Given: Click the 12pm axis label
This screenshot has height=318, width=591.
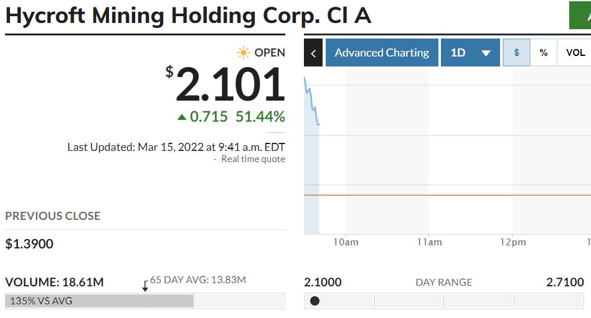Looking at the screenshot, I should click(x=513, y=242).
